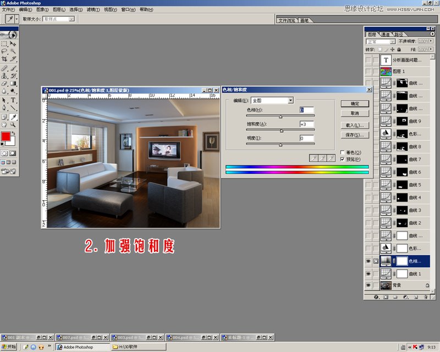
Task: Open the opacity slider arrow
Action: [x=431, y=41]
